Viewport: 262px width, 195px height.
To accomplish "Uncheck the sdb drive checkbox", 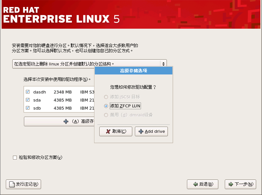I will (28, 108).
